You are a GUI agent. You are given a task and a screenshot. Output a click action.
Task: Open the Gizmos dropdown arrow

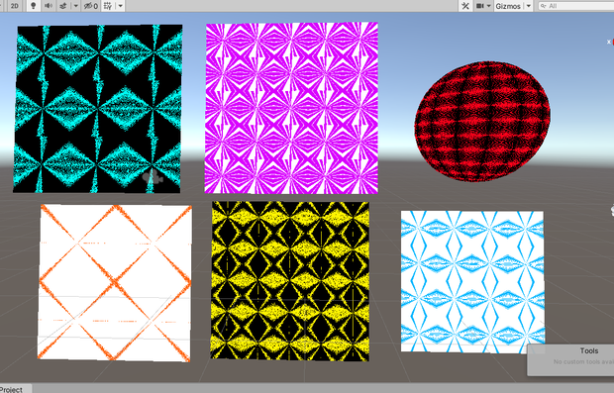point(528,6)
